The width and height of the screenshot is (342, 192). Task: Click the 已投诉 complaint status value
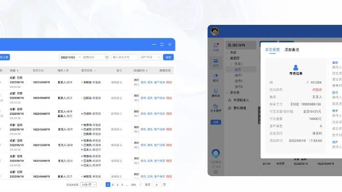pyautogui.click(x=317, y=89)
